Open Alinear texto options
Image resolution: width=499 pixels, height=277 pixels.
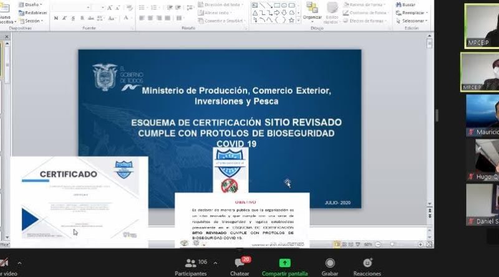point(215,12)
